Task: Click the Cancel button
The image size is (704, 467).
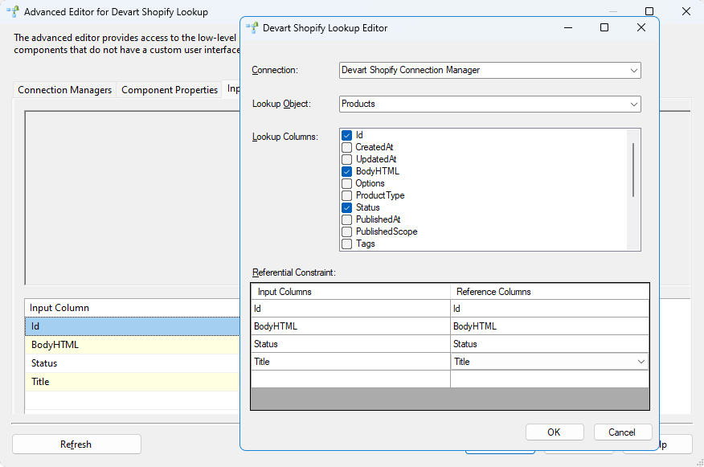Action: [622, 432]
